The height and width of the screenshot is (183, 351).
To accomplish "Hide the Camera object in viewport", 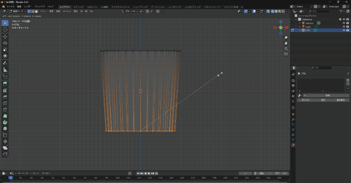I will click(344, 23).
